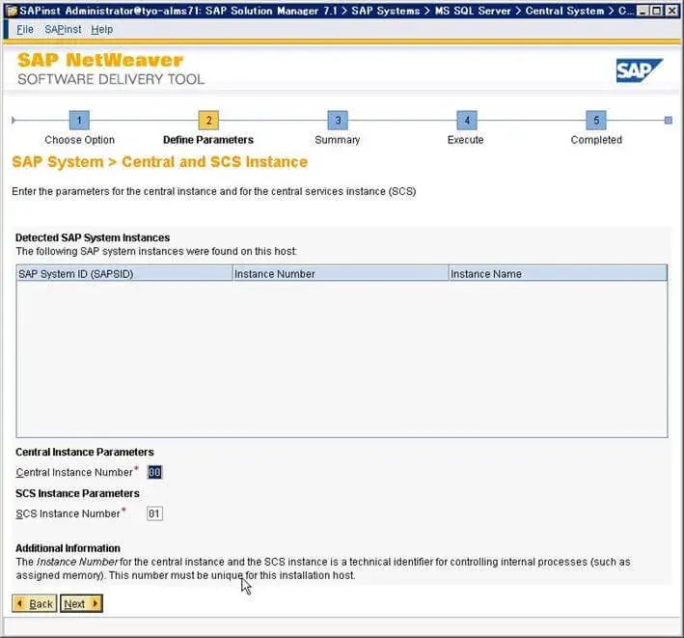Screen dimensions: 684x638
Task: Click the Back button
Action: (35, 603)
